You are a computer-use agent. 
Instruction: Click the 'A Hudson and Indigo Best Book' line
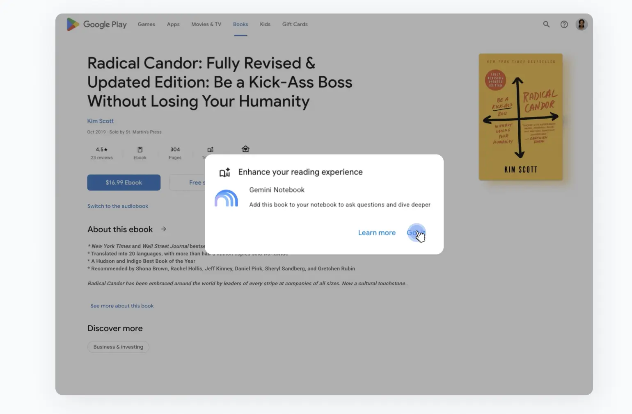pos(142,261)
